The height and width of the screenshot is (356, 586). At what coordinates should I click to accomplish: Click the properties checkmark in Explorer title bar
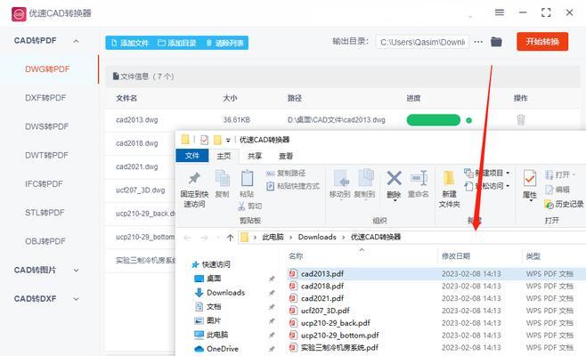[204, 140]
